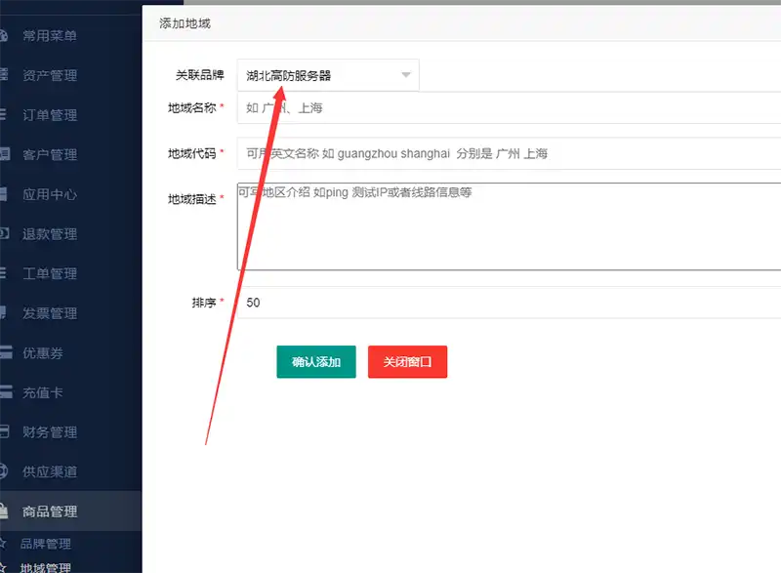Click the 客户管理 sidebar icon
The height and width of the screenshot is (573, 781).
[x=4, y=154]
